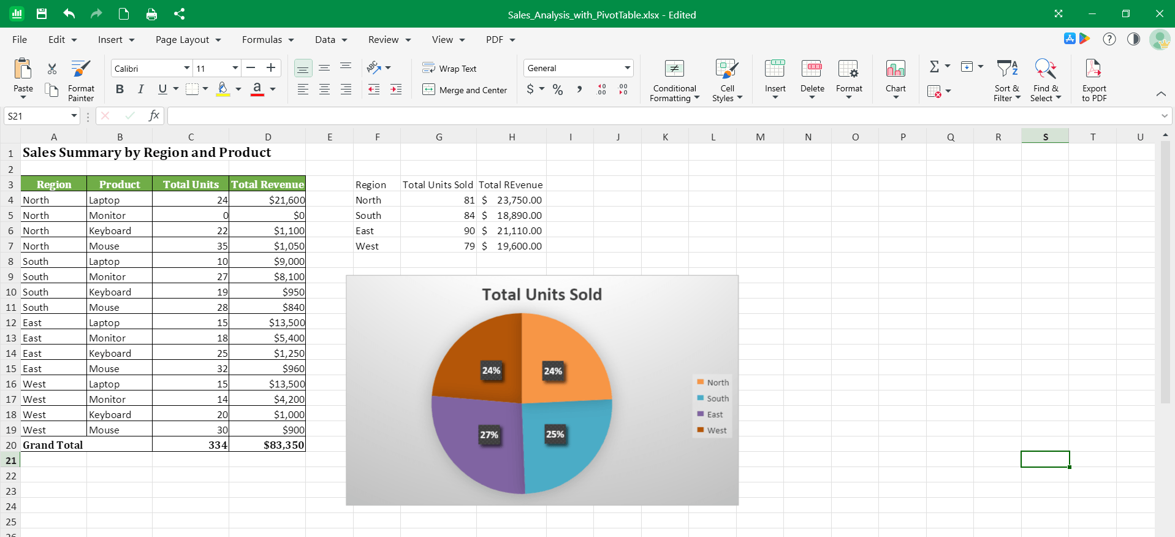
Task: Select the Cut scissors icon
Action: [52, 69]
